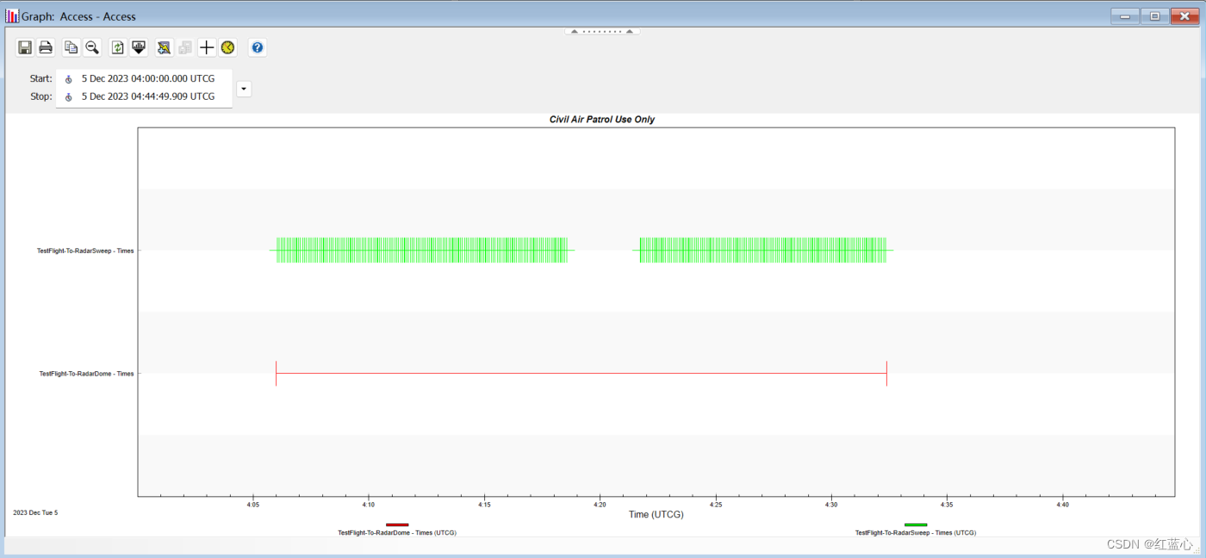Image resolution: width=1206 pixels, height=558 pixels.
Task: Click the 'Civil Air Patrol Use Only' title
Action: [x=602, y=120]
